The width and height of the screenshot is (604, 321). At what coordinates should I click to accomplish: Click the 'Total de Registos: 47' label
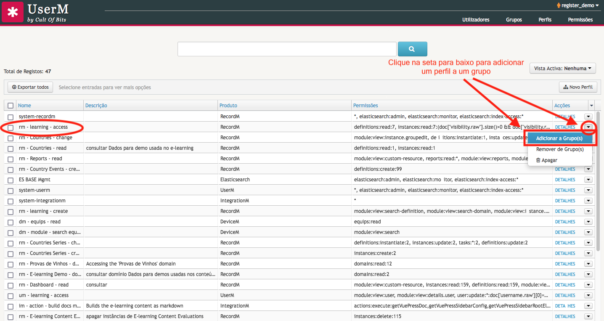tap(27, 72)
